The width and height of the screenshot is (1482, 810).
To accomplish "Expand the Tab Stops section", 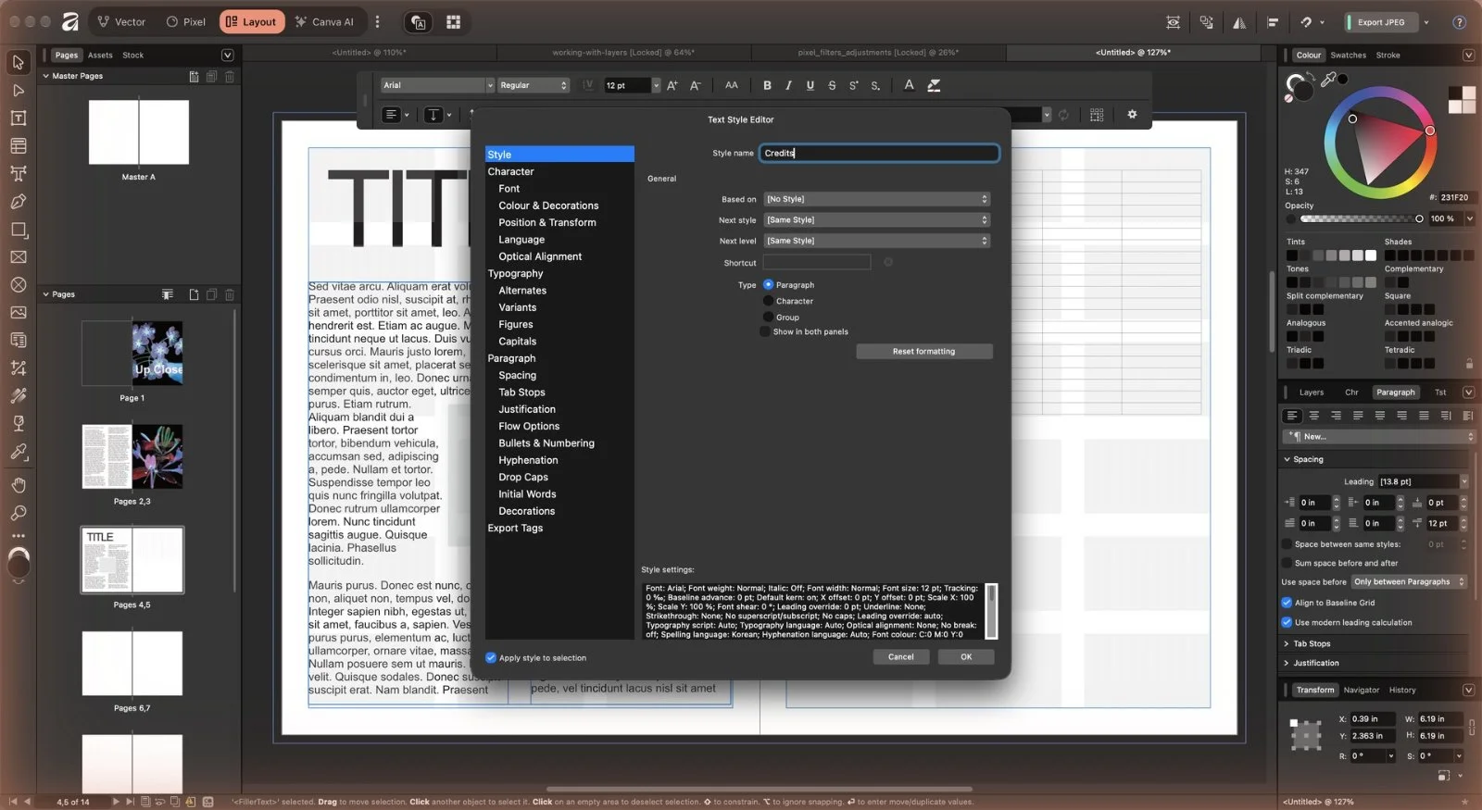I will pos(1312,643).
